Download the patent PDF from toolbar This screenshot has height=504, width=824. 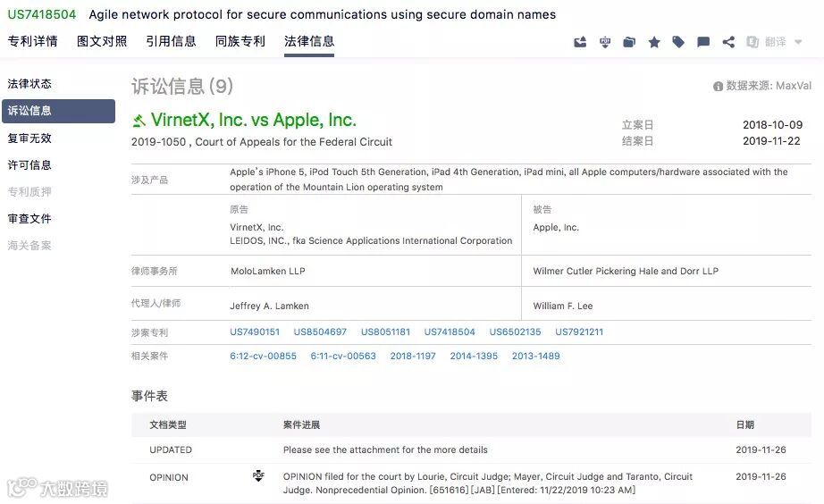click(605, 42)
